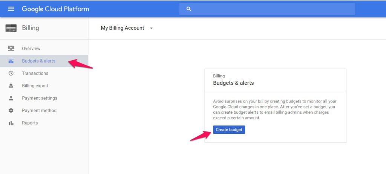The image size is (386, 174).
Task: Click the Reports bar chart icon
Action: 11,123
